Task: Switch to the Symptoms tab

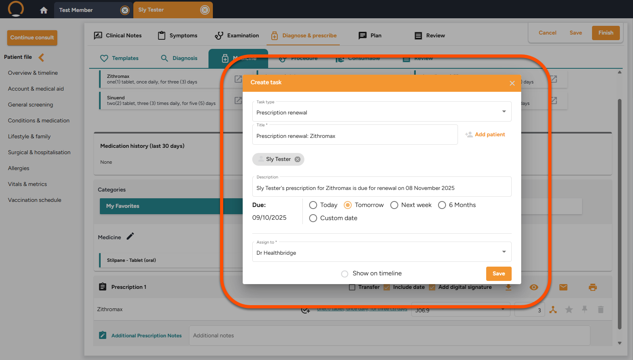Action: point(177,36)
